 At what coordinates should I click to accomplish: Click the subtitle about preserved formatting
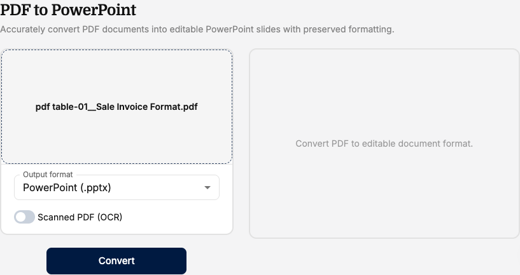[x=197, y=29]
